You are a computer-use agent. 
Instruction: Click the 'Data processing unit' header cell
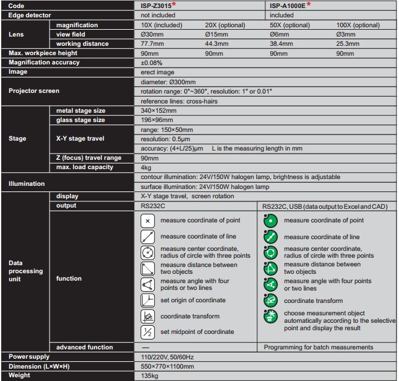(x=25, y=272)
